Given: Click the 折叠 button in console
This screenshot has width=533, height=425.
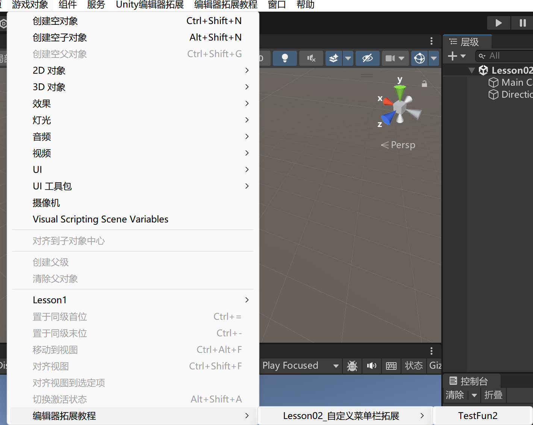Looking at the screenshot, I should tap(493, 395).
